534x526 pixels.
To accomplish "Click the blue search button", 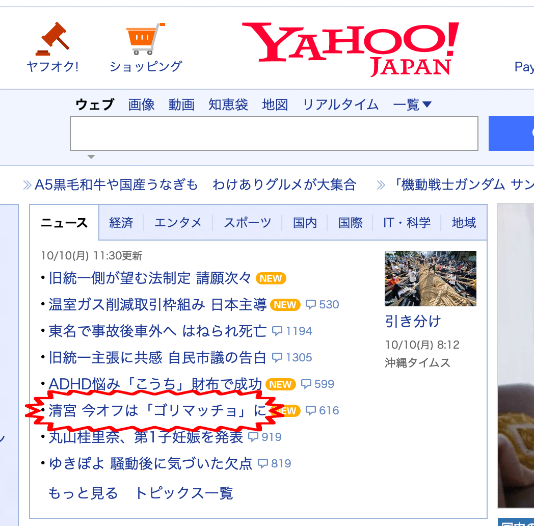I will (x=511, y=134).
